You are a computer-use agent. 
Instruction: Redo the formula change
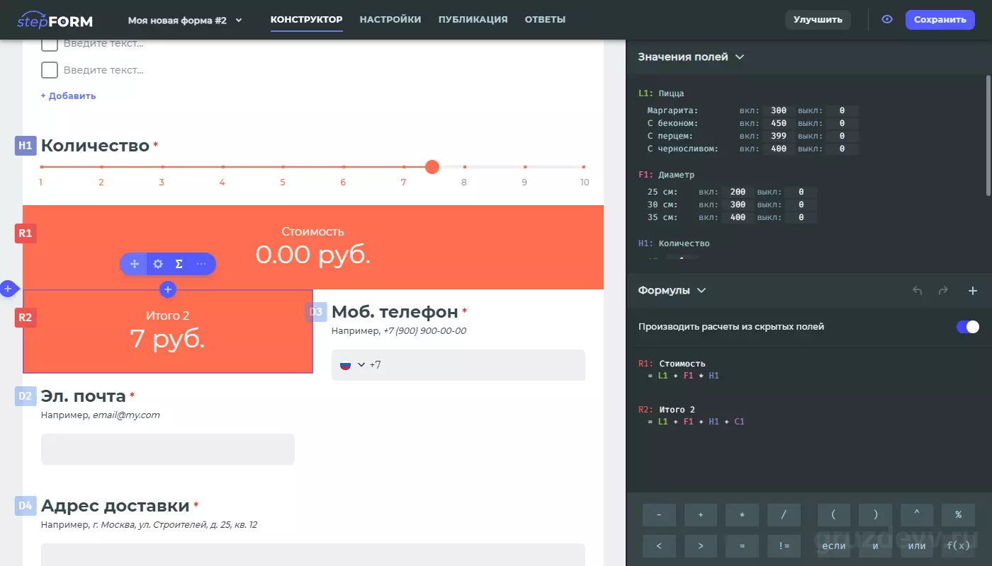point(943,291)
